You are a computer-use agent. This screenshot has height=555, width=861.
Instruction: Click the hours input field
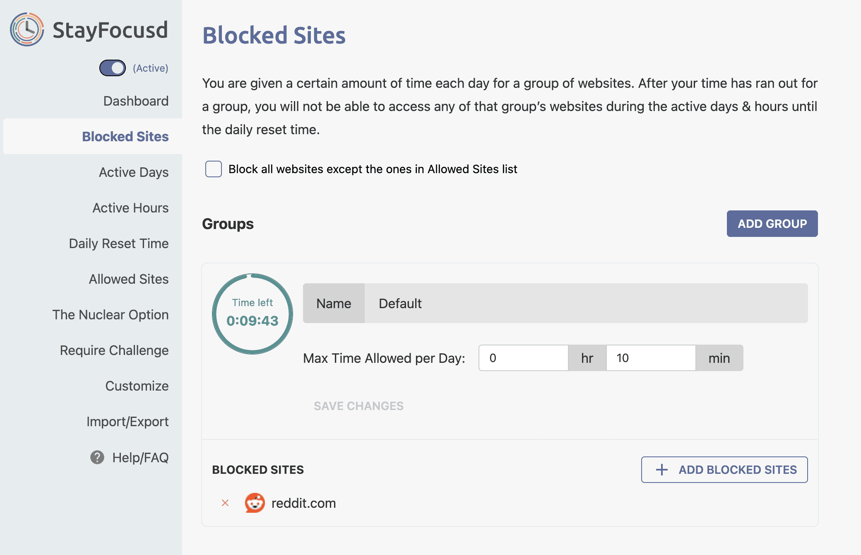[x=523, y=358]
